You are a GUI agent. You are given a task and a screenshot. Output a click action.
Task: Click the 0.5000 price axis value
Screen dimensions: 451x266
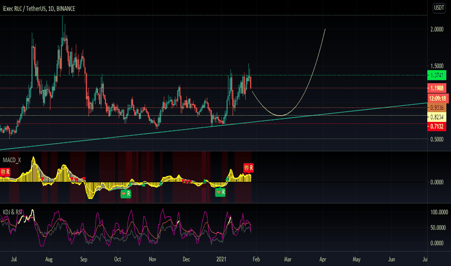point(436,139)
